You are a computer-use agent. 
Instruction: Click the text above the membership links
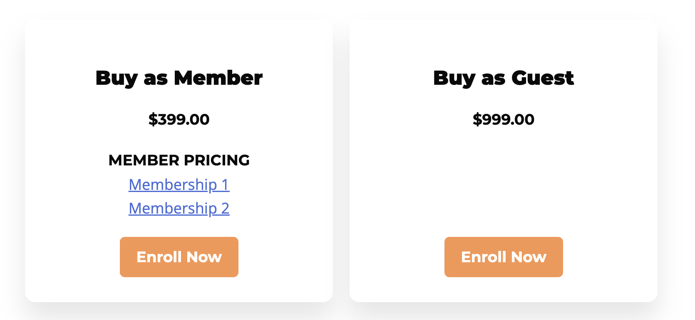pos(179,160)
